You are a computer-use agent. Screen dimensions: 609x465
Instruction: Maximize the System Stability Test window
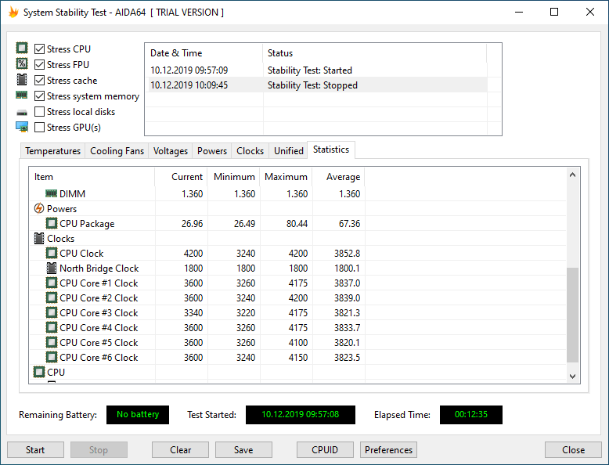[554, 12]
